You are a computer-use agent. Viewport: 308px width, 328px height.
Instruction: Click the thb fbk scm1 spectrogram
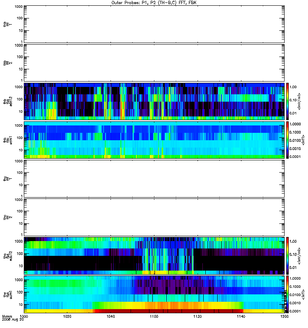[154, 140]
